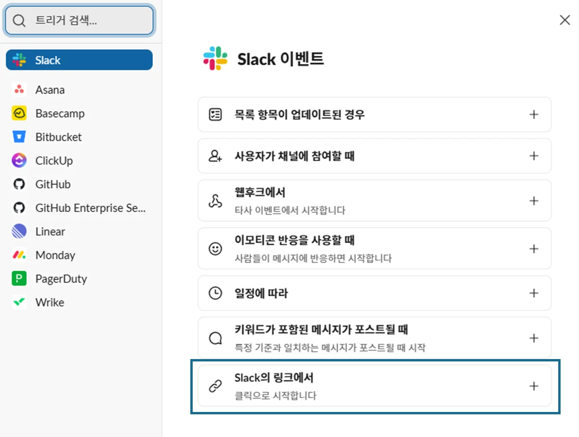Screen dimensions: 579x437
Task: Click the Wrike checkmark icon
Action: (19, 302)
